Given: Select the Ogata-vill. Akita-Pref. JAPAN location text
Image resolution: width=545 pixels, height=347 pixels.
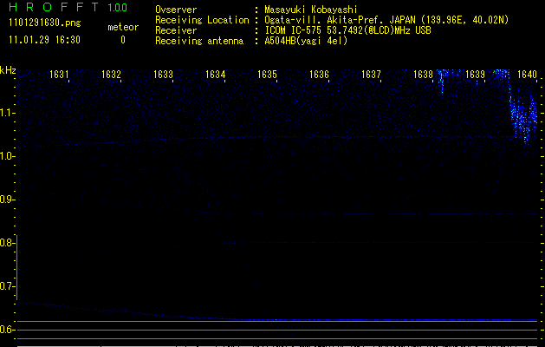Looking at the screenshot, I should click(386, 20).
